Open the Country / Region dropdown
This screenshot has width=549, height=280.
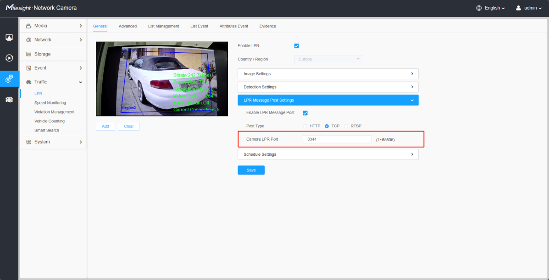[328, 59]
